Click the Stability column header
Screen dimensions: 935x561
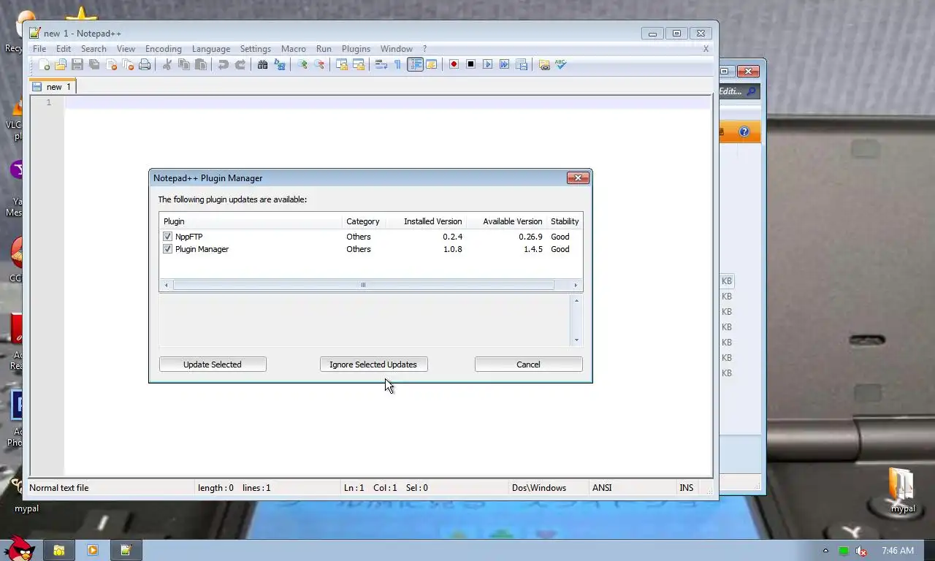coord(565,221)
